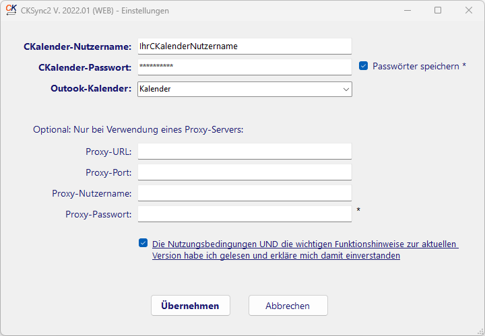Select the Proxy-URL input field

[x=245, y=152]
